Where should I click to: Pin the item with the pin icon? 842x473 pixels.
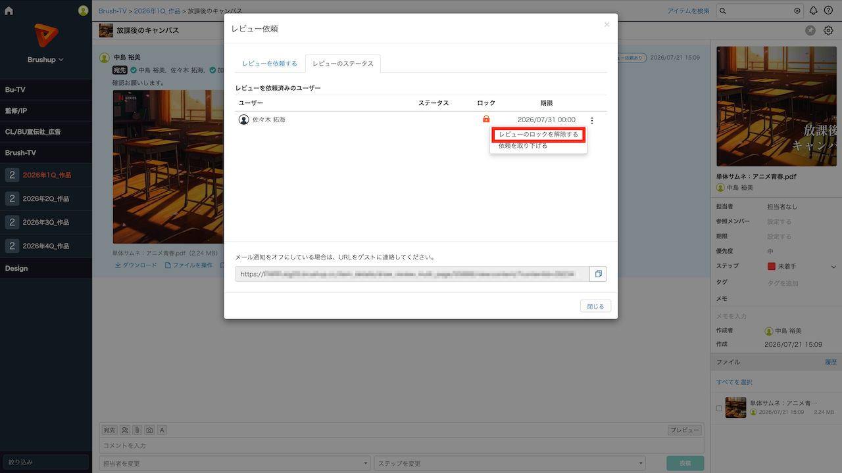(810, 30)
